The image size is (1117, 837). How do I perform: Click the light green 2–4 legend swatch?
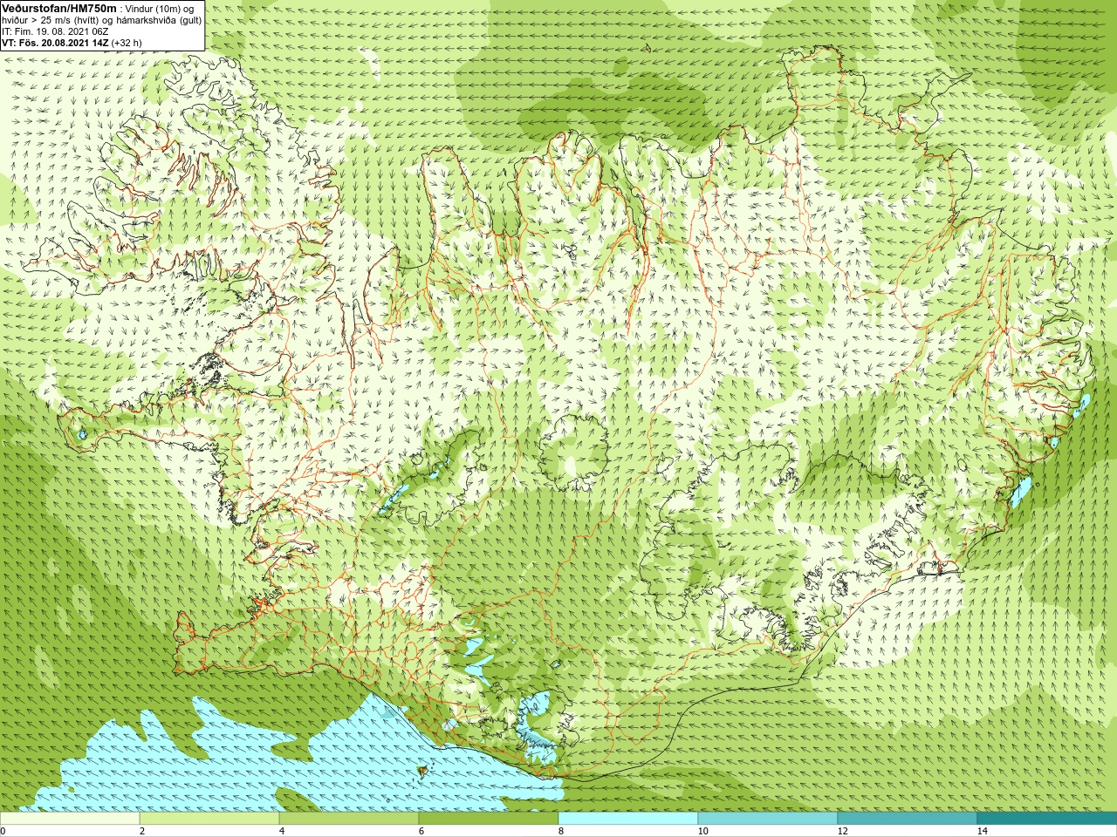[x=209, y=819]
